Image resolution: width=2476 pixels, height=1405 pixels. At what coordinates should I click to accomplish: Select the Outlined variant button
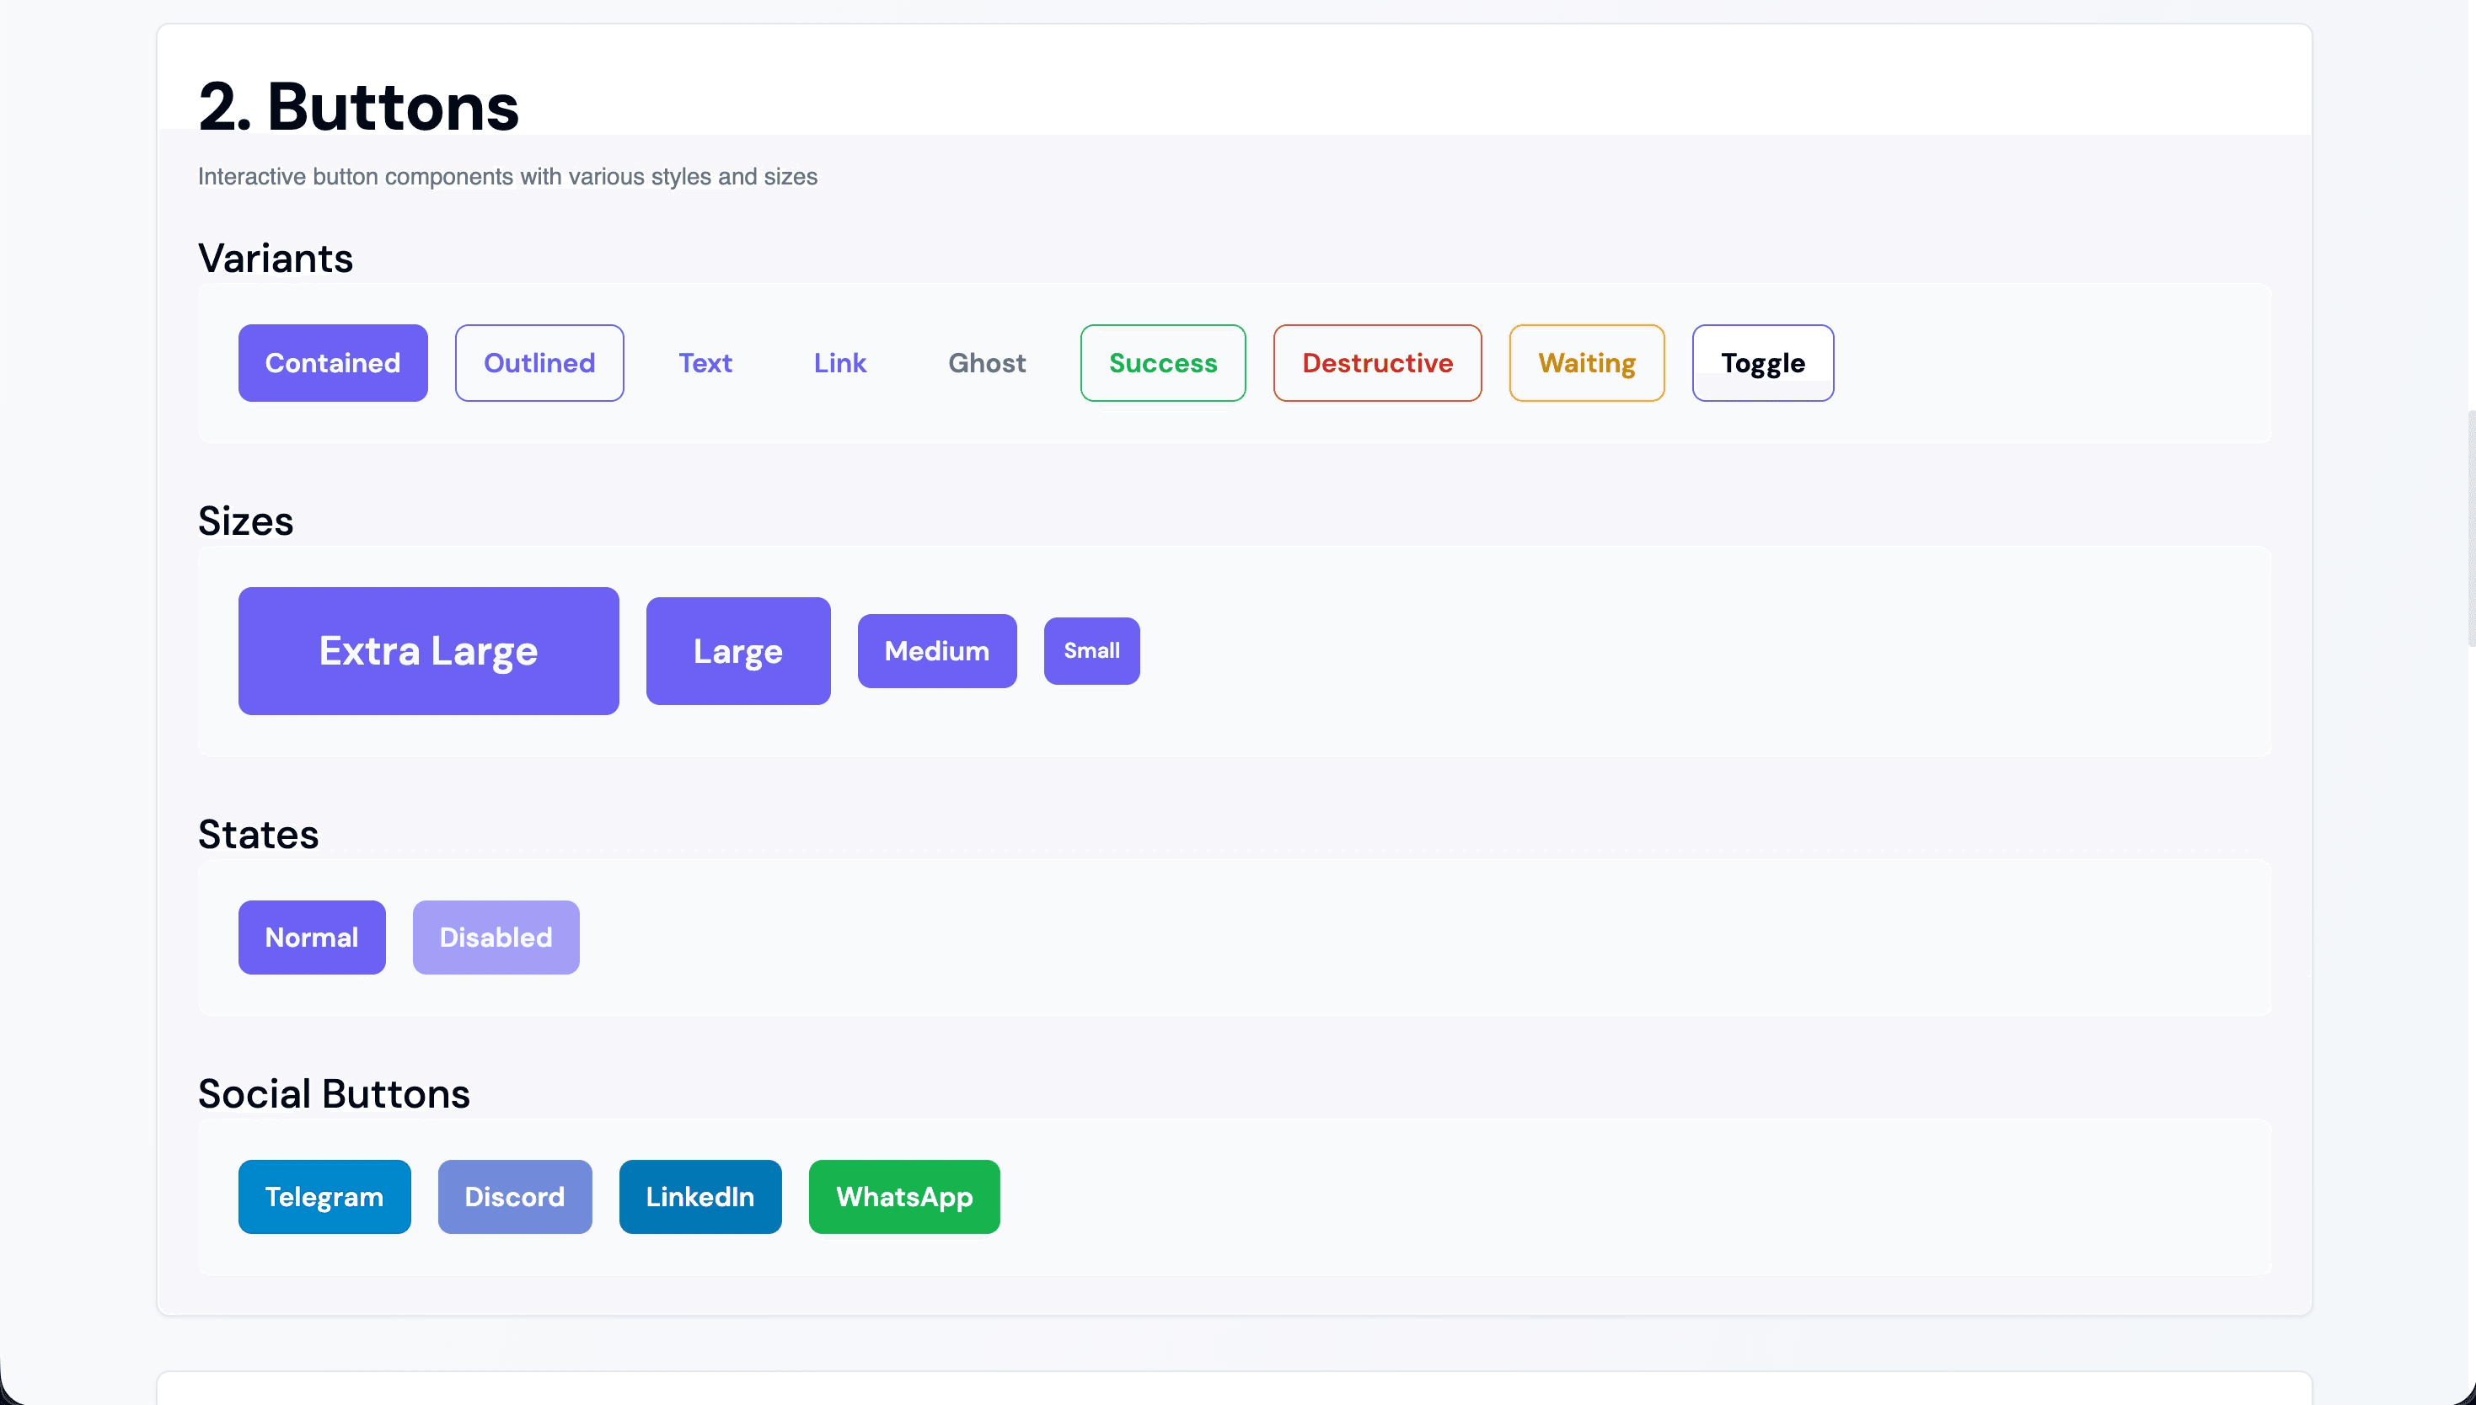(539, 363)
